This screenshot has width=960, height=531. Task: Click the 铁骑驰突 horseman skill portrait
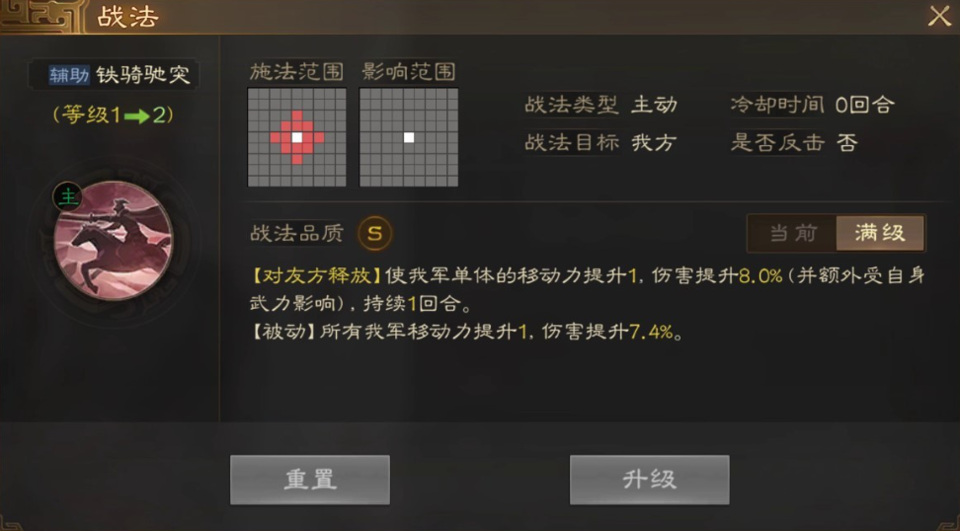(x=114, y=241)
